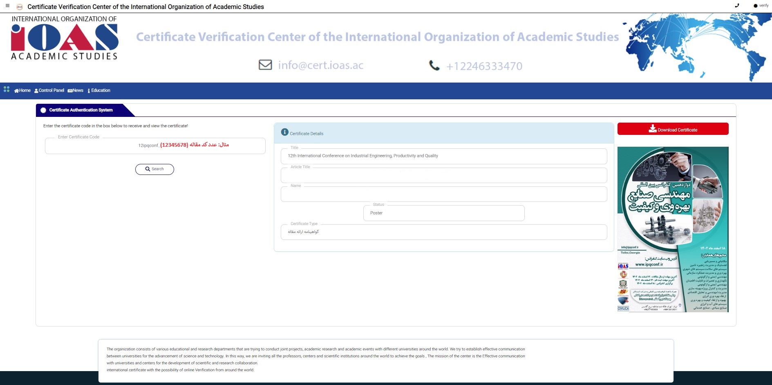Click the Download Certificate button
Image resolution: width=772 pixels, height=385 pixels.
pyautogui.click(x=673, y=129)
